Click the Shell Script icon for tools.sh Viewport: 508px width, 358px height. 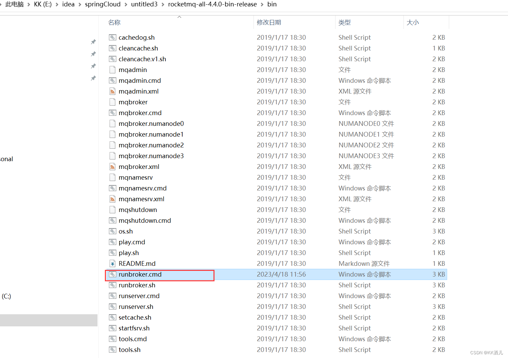[x=112, y=350]
